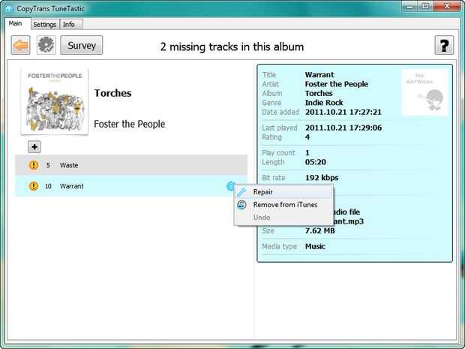Image resolution: width=465 pixels, height=349 pixels.
Task: Click the last played 2011.10.21 17:29:06
Action: point(343,128)
